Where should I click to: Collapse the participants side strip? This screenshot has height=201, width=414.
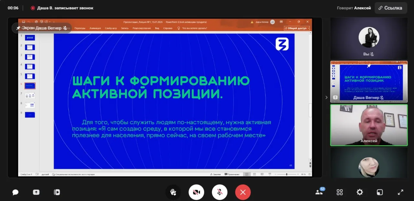tap(326, 97)
